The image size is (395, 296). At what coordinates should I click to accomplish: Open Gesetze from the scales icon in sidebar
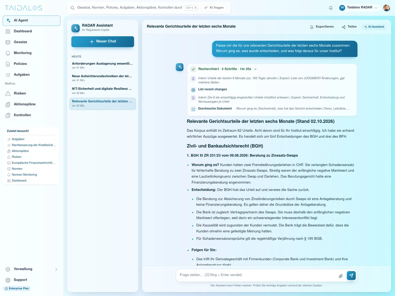(8, 42)
